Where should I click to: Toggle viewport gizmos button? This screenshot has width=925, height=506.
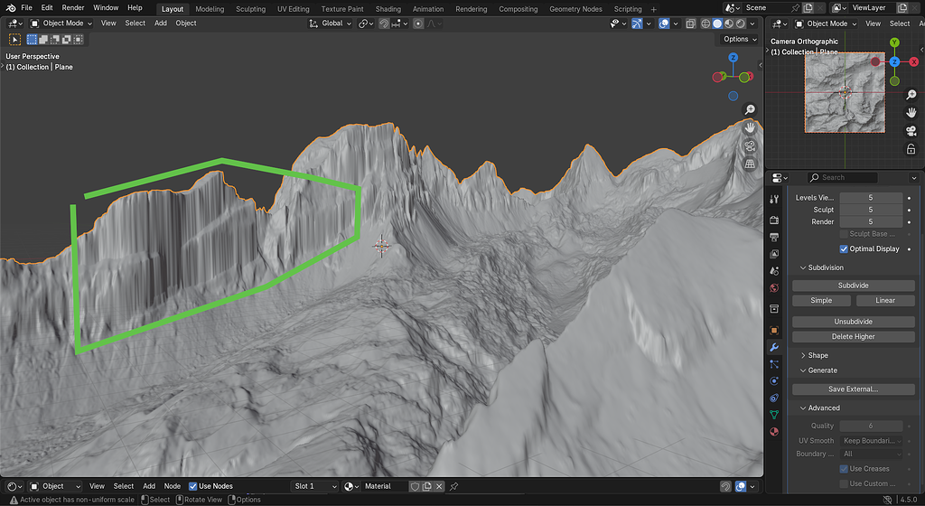[x=637, y=23]
